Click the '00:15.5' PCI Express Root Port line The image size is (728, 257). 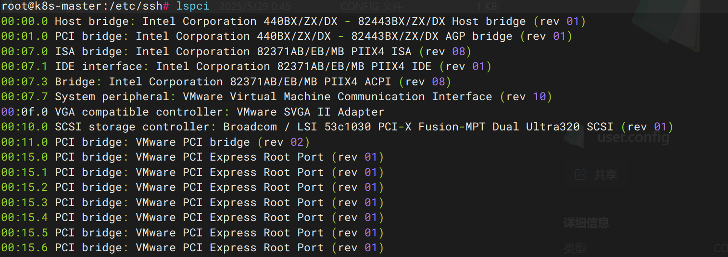(x=192, y=233)
